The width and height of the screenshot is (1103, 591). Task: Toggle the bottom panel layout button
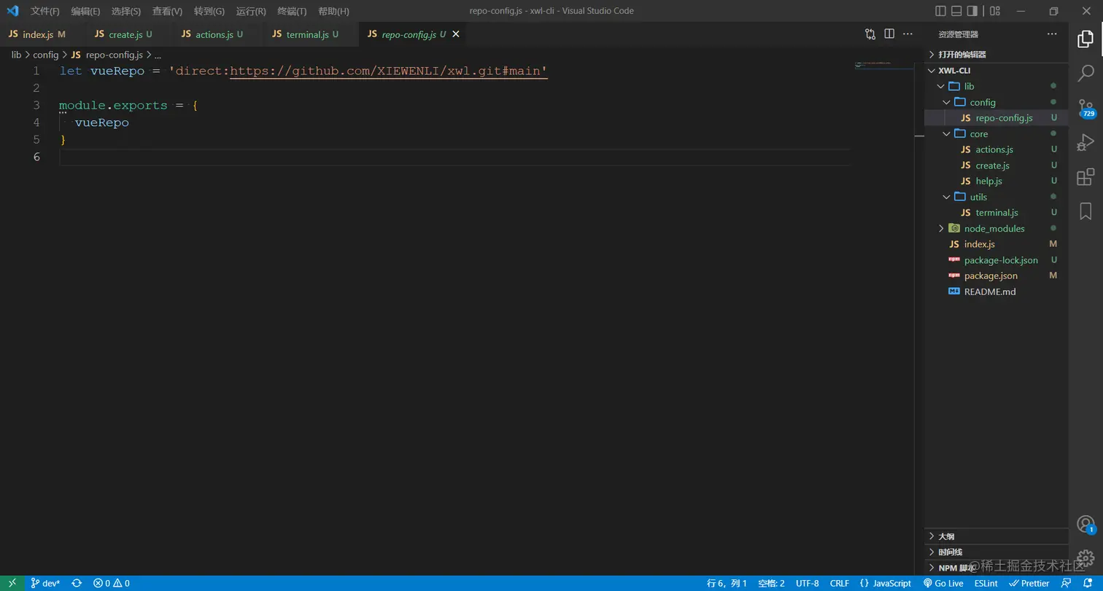956,11
